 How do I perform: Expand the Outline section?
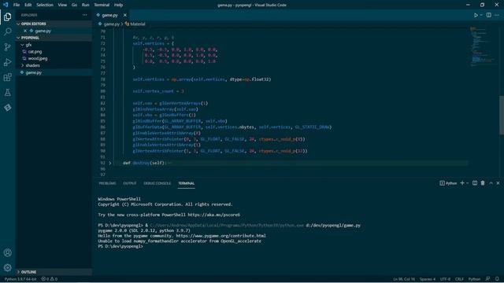(x=54, y=272)
